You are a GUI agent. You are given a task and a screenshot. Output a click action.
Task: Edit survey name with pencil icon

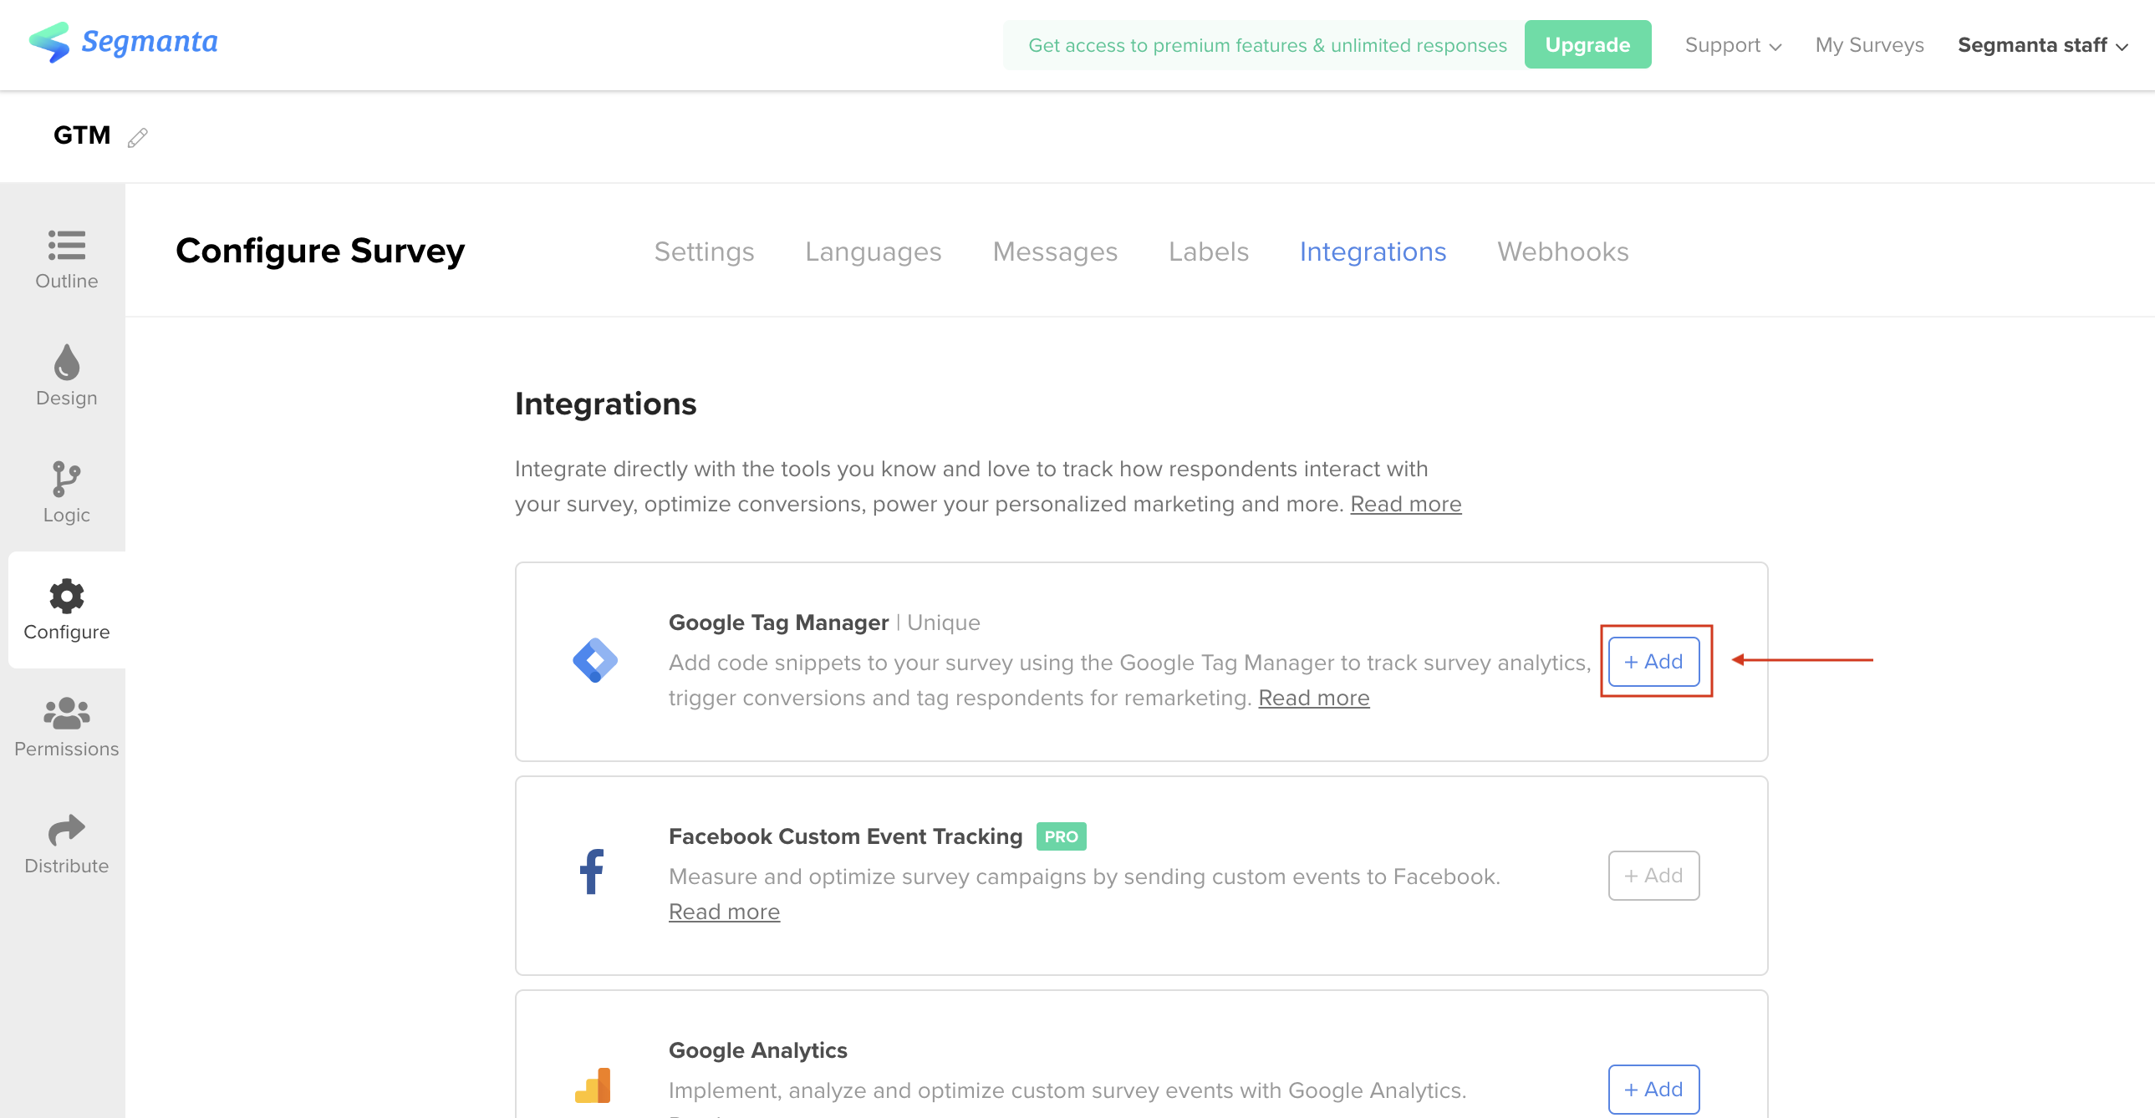pos(138,137)
